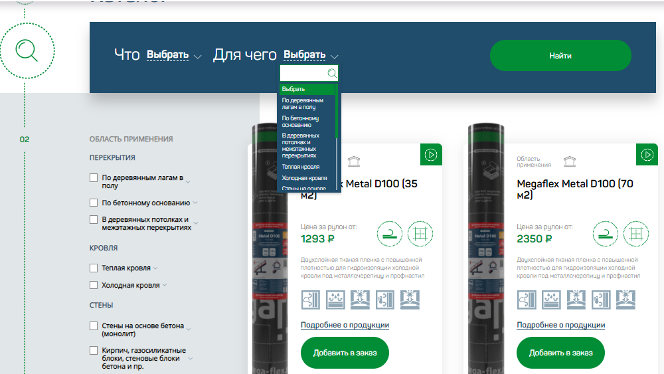Click second (moisture) property icon on 35 м2 card
Viewport: 664px width, 374px height.
[x=335, y=300]
